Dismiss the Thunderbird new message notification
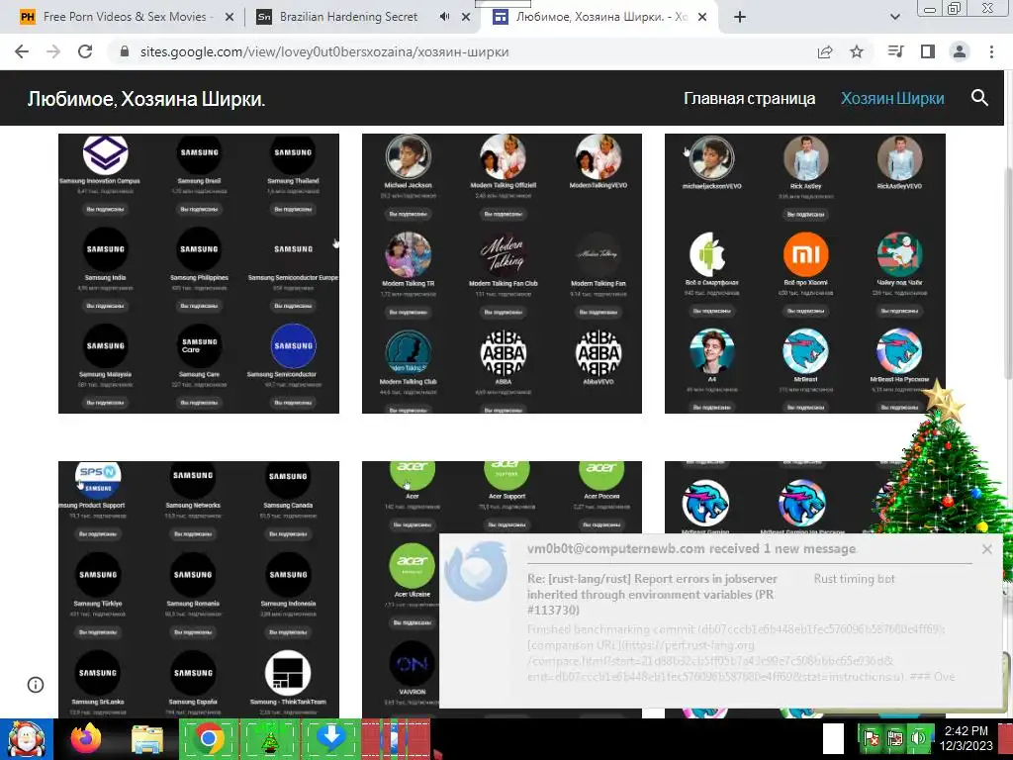 pos(986,549)
